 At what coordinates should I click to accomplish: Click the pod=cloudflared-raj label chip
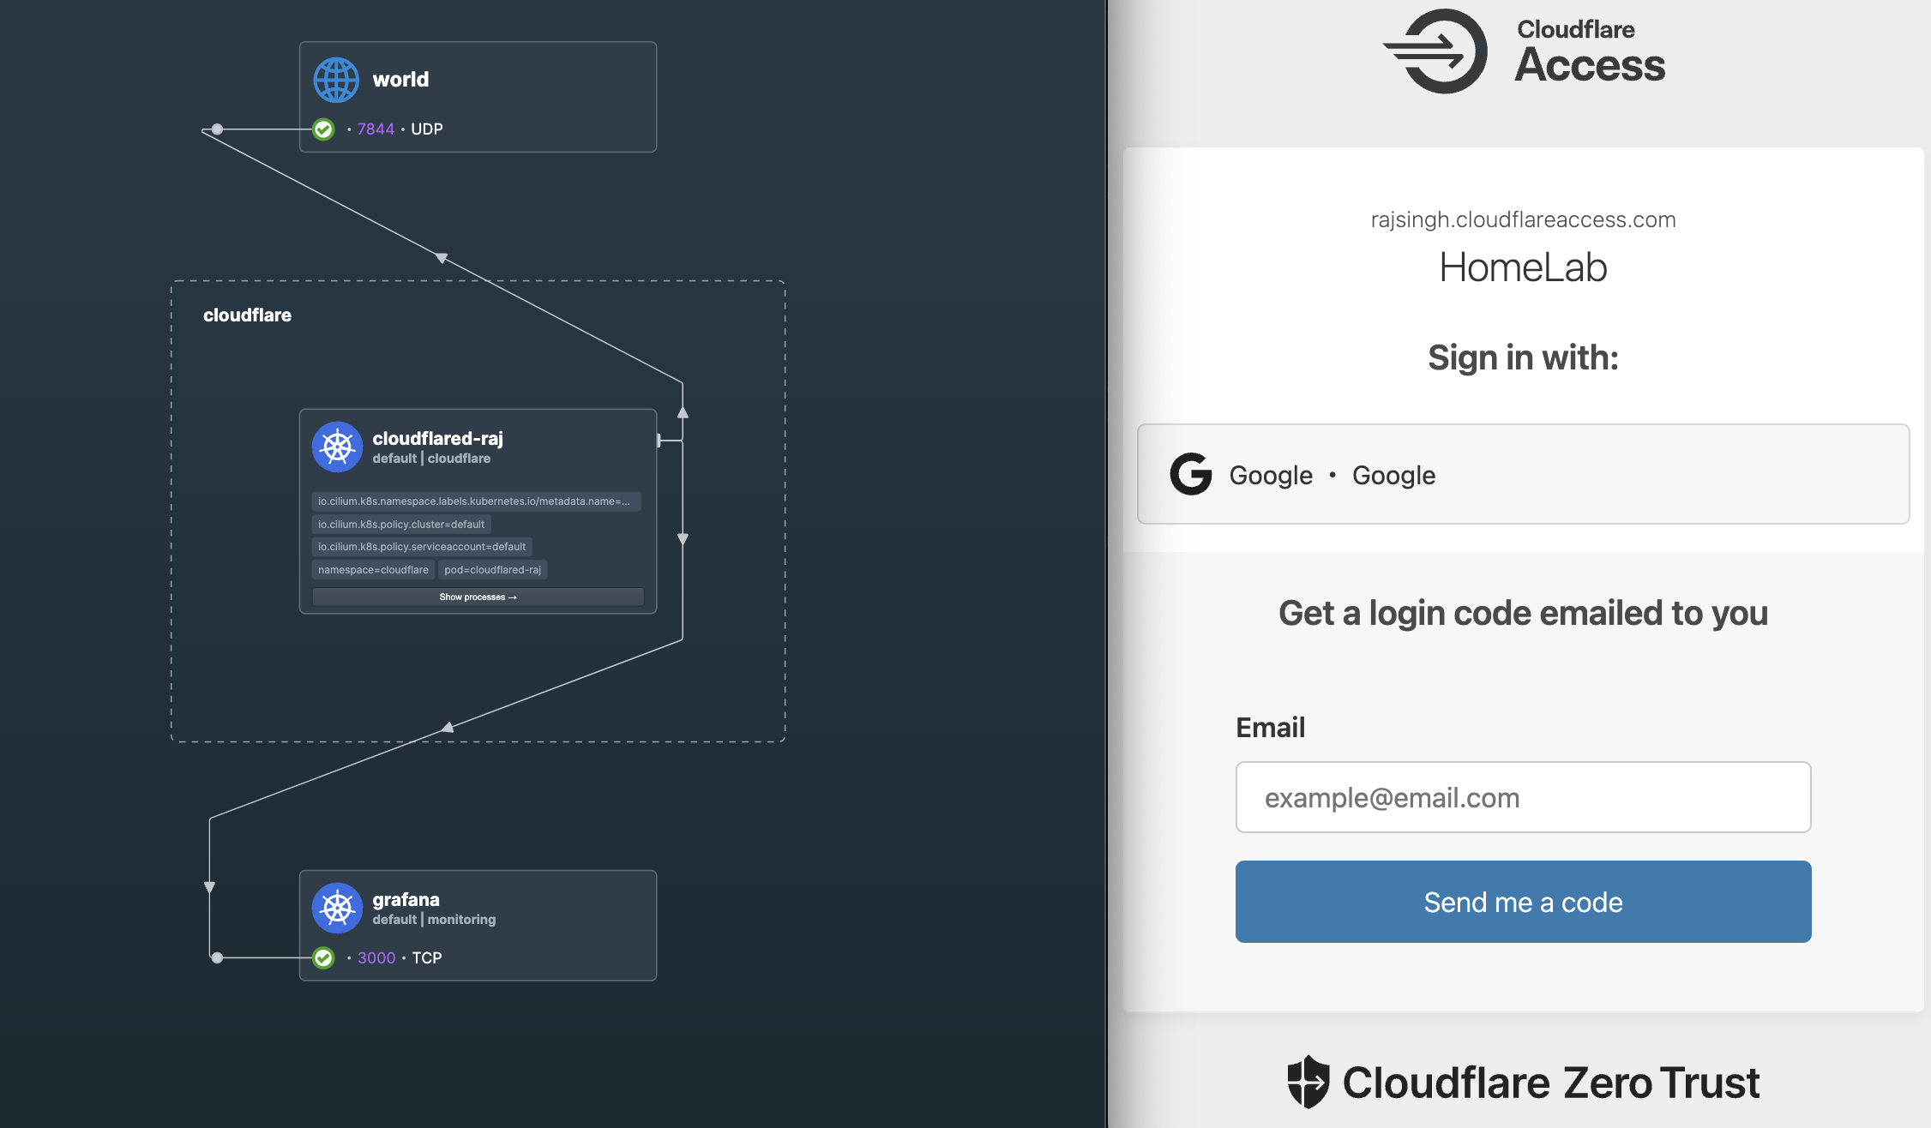492,570
